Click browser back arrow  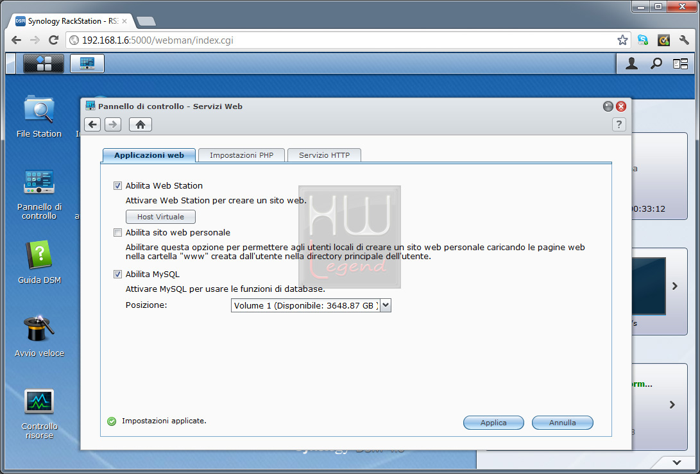[x=17, y=40]
